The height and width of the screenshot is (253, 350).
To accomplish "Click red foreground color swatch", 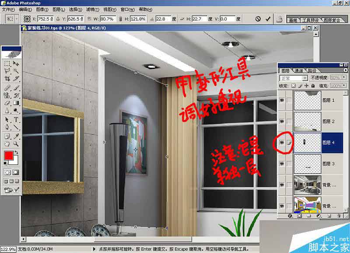I will [9, 156].
